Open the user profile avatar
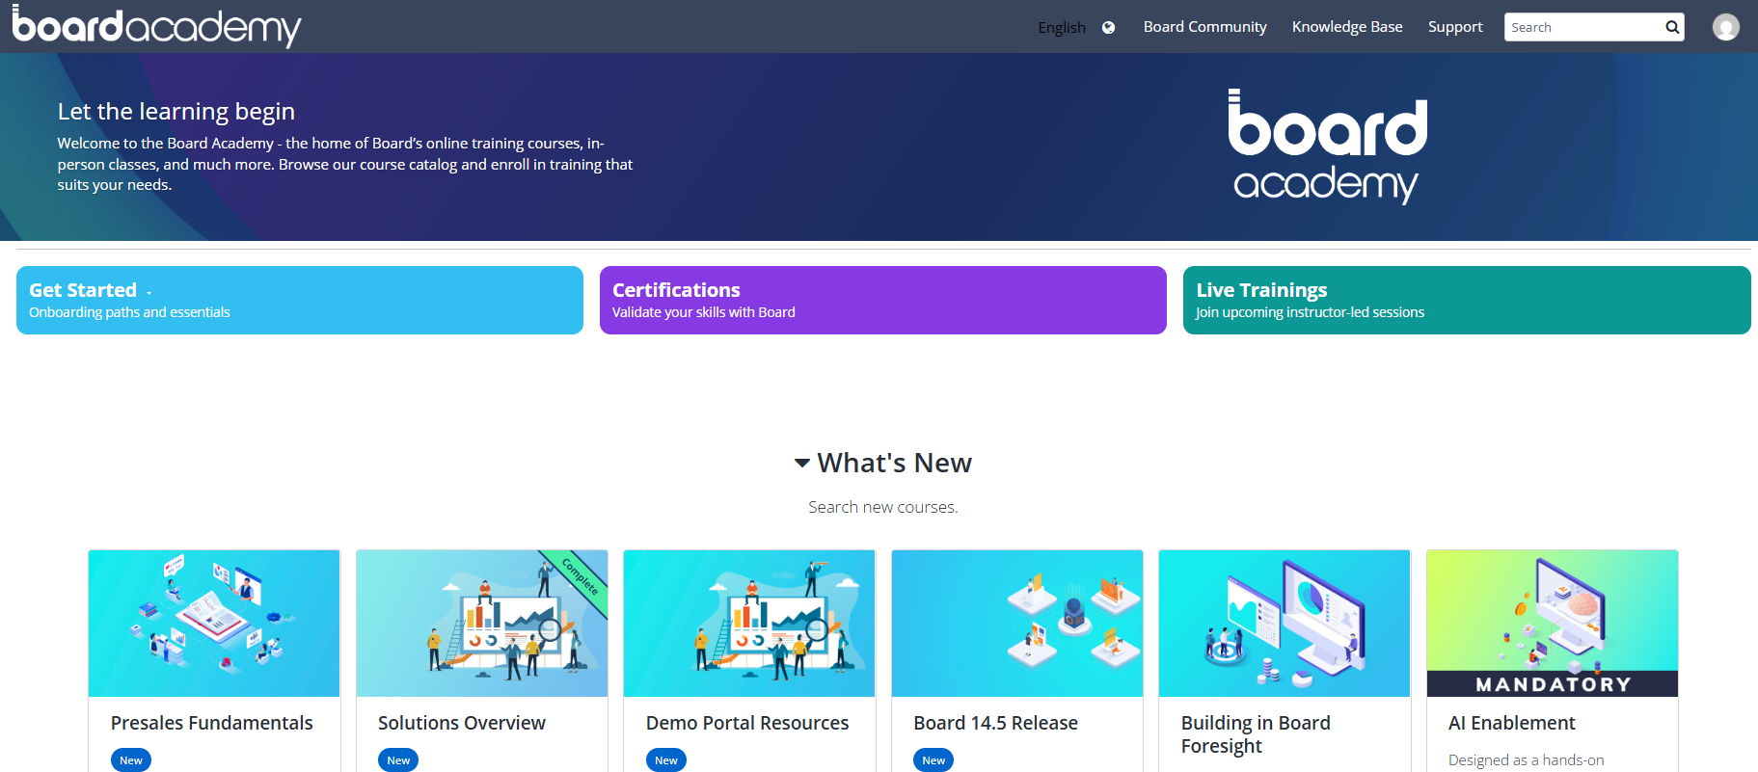The image size is (1758, 772). (x=1725, y=27)
